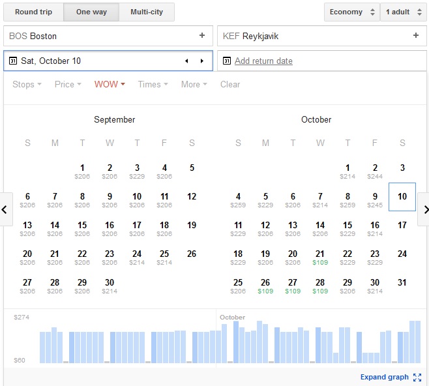Select the One way option
The width and height of the screenshot is (429, 386).
tap(91, 12)
